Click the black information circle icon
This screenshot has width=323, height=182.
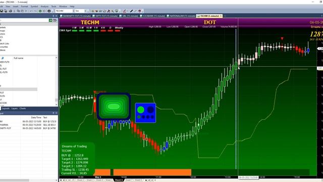click(49, 11)
